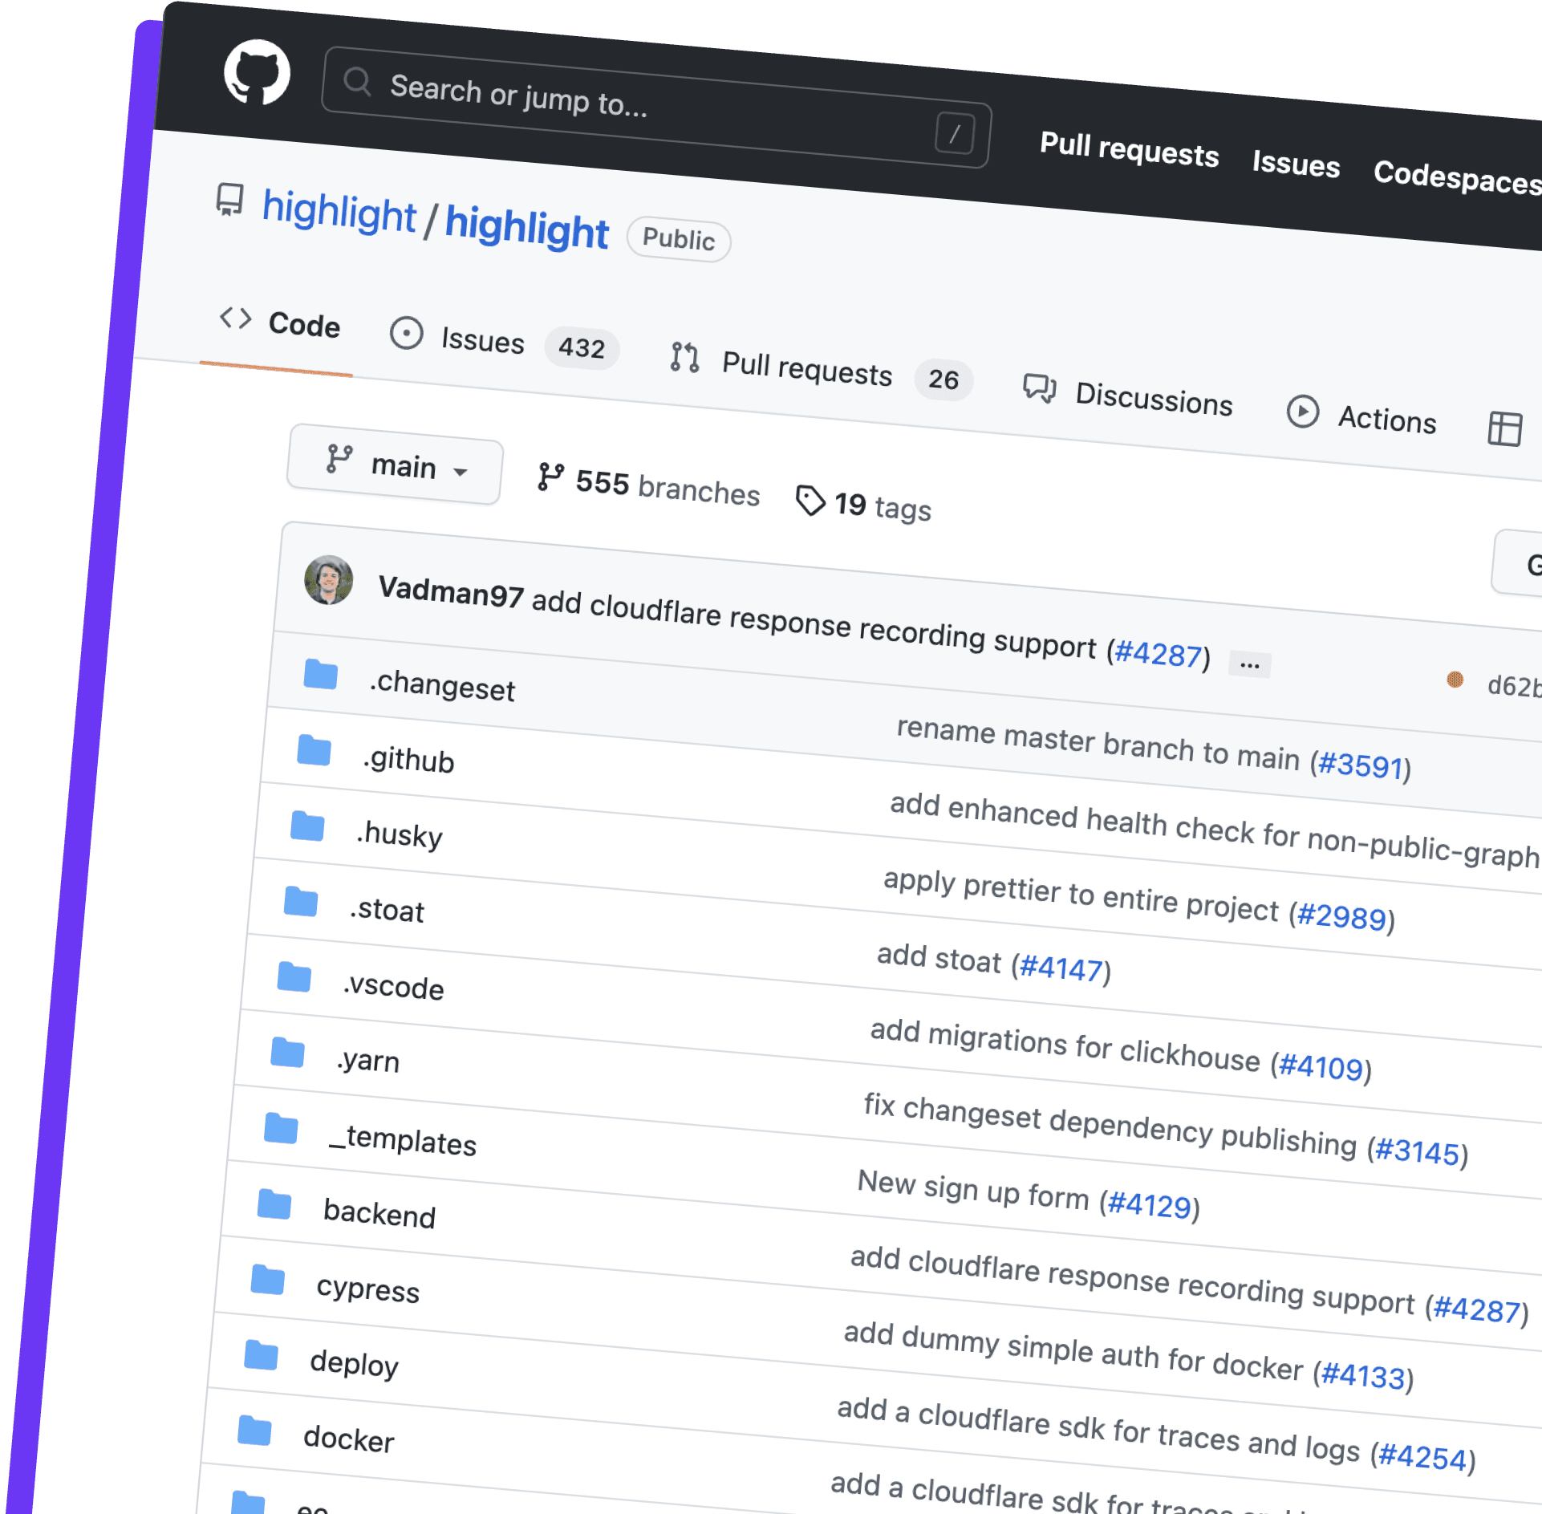This screenshot has height=1514, width=1542.
Task: Click the 432 issues counter
Action: tap(582, 348)
